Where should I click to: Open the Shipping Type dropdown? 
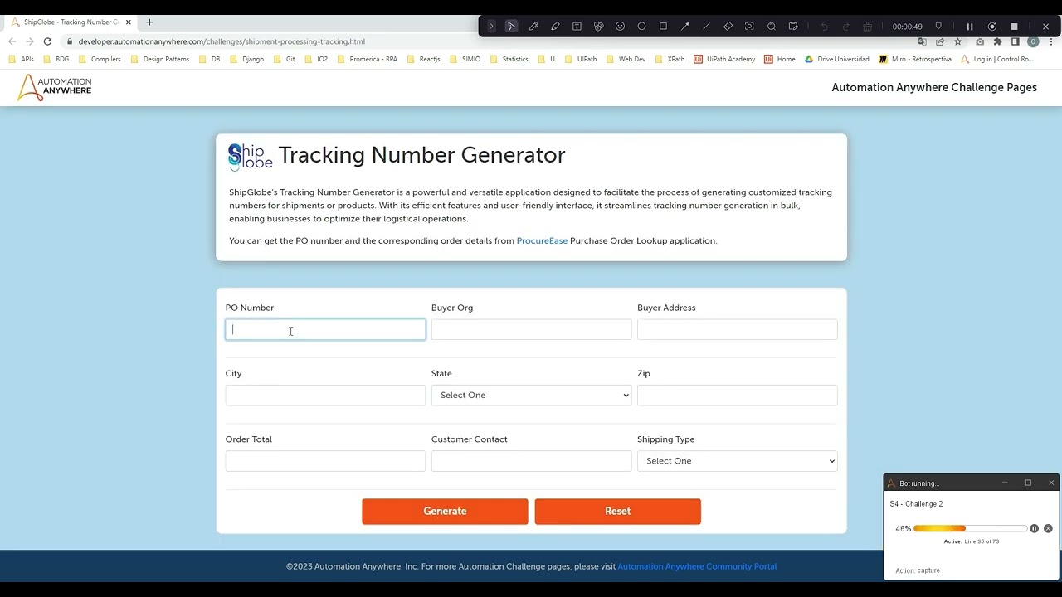click(x=737, y=461)
